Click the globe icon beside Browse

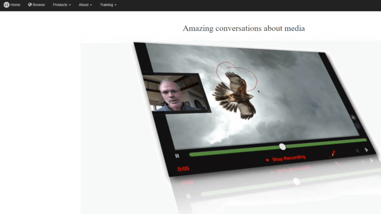(30, 5)
